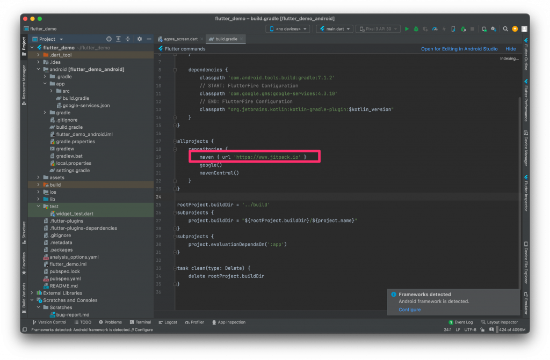Image resolution: width=550 pixels, height=360 pixels.
Task: Toggle the Favorites tool window
Action: [x=24, y=263]
